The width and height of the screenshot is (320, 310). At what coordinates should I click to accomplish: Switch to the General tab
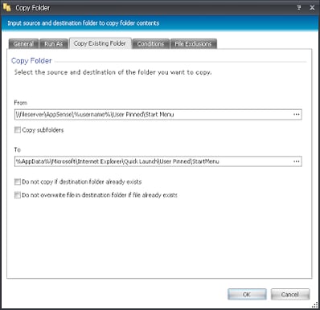click(x=23, y=44)
